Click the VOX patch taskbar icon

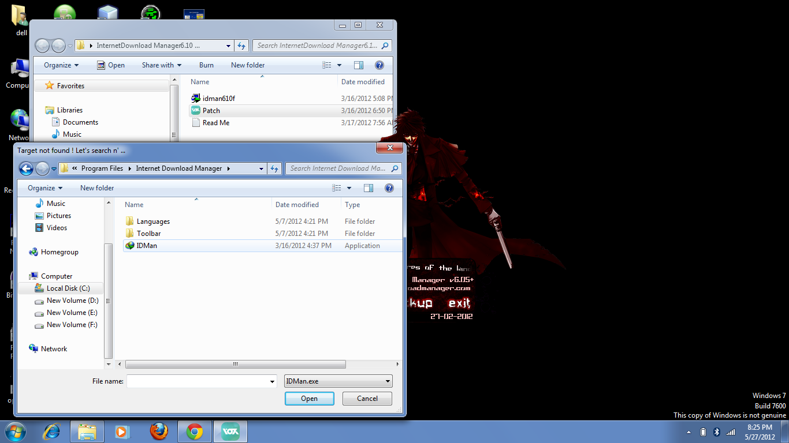[x=230, y=431]
